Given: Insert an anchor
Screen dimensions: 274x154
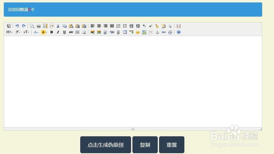Looking at the screenshot, I should tap(157, 32).
